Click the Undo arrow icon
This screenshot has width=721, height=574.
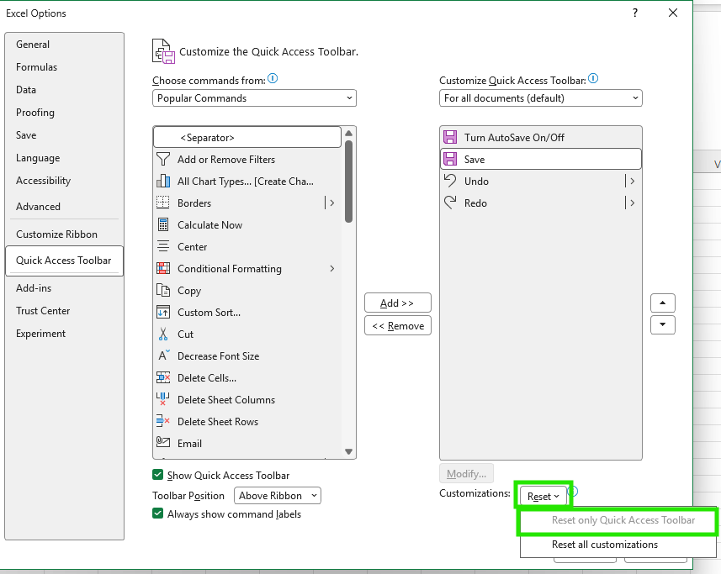450,181
